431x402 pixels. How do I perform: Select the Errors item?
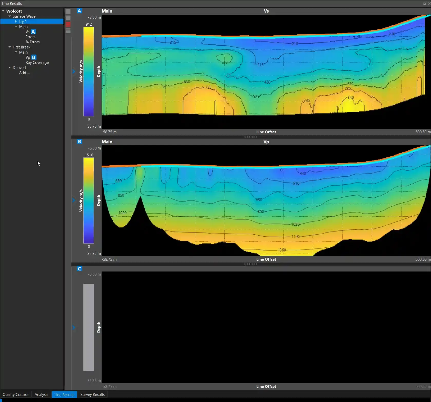point(31,37)
